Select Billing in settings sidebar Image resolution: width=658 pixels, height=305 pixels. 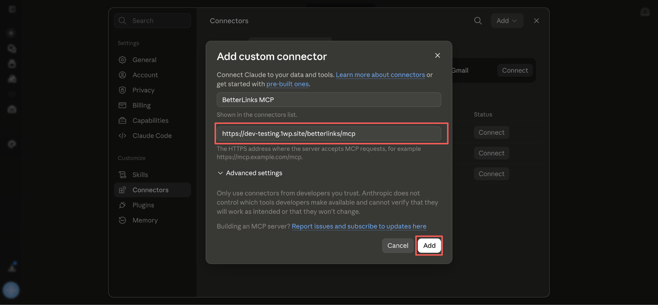[152, 105]
